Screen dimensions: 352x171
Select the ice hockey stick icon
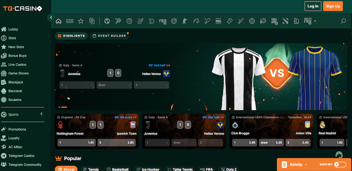coord(140,21)
